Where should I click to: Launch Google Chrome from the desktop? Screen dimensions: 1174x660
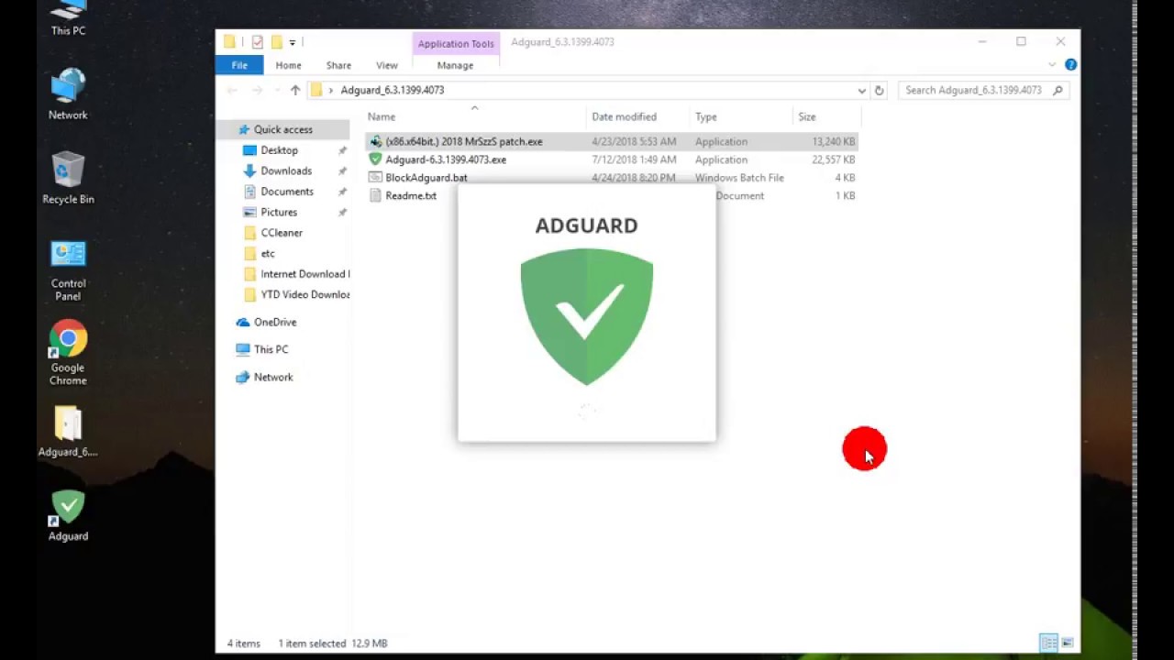[68, 339]
